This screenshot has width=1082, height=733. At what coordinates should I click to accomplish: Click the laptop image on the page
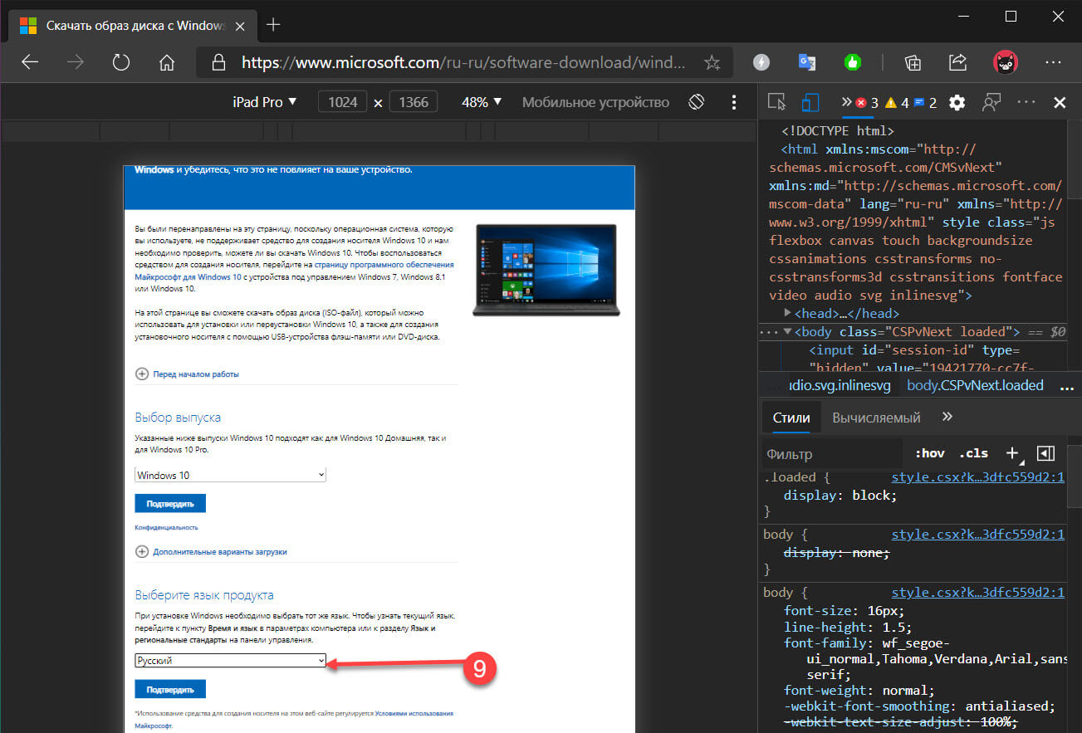(546, 270)
